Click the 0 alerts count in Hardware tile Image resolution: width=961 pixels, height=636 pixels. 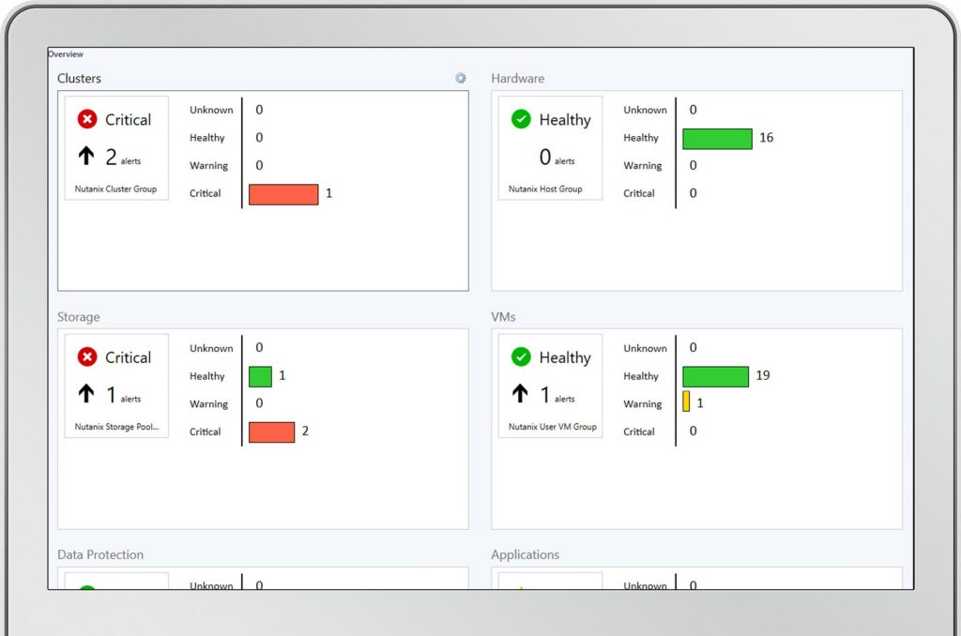pos(557,158)
